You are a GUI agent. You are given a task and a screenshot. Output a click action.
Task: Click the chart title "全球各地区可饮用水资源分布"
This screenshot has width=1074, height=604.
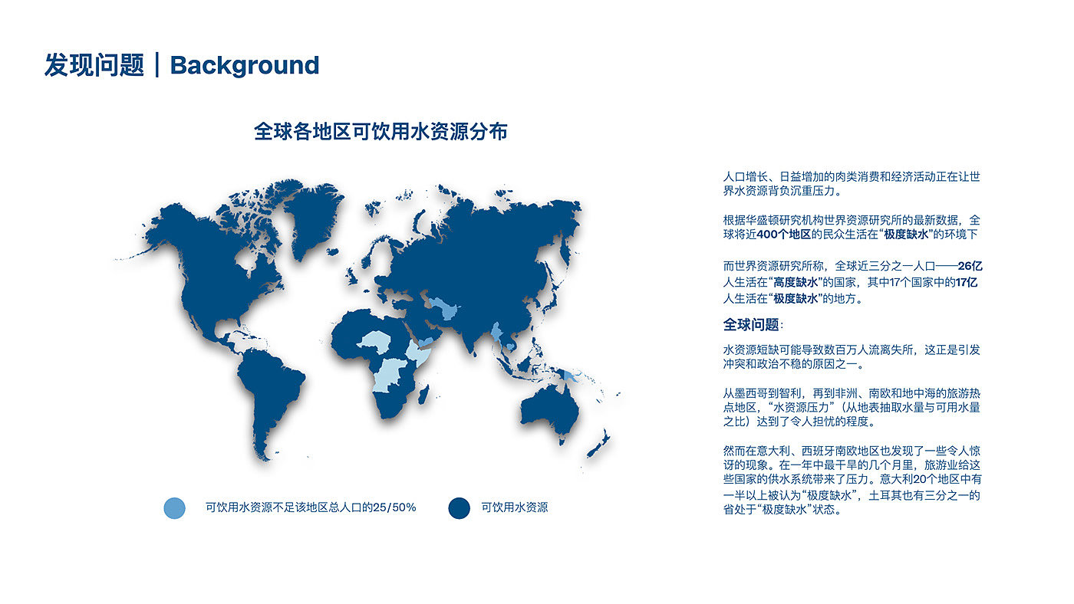point(381,131)
